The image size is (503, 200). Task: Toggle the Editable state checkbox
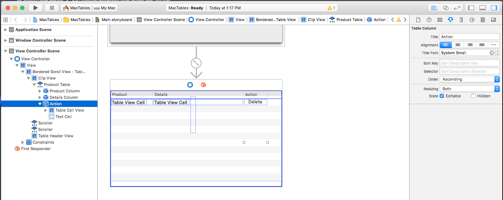click(442, 96)
